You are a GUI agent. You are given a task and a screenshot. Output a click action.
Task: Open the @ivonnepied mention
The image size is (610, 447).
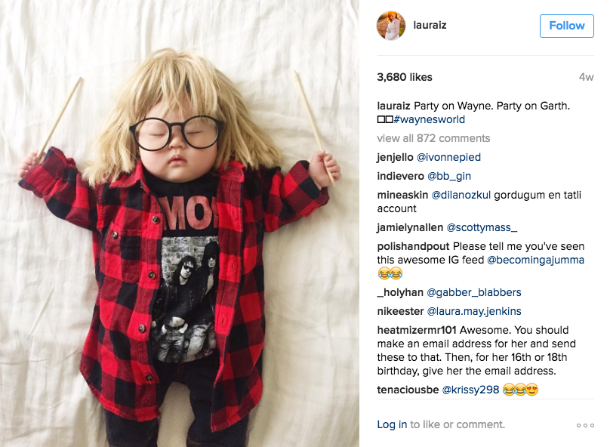[x=448, y=157]
